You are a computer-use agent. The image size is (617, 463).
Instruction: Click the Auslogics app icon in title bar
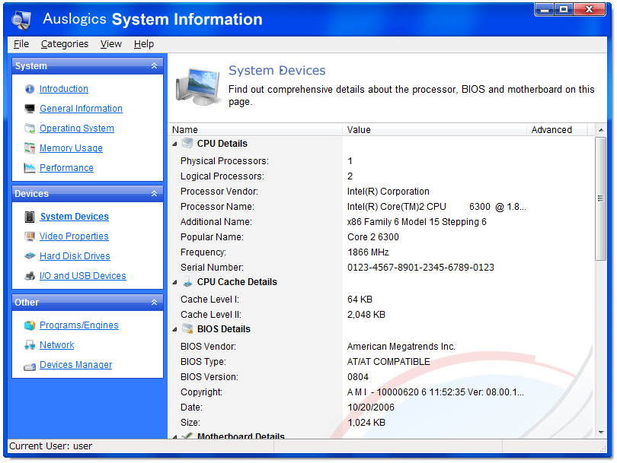(x=21, y=20)
